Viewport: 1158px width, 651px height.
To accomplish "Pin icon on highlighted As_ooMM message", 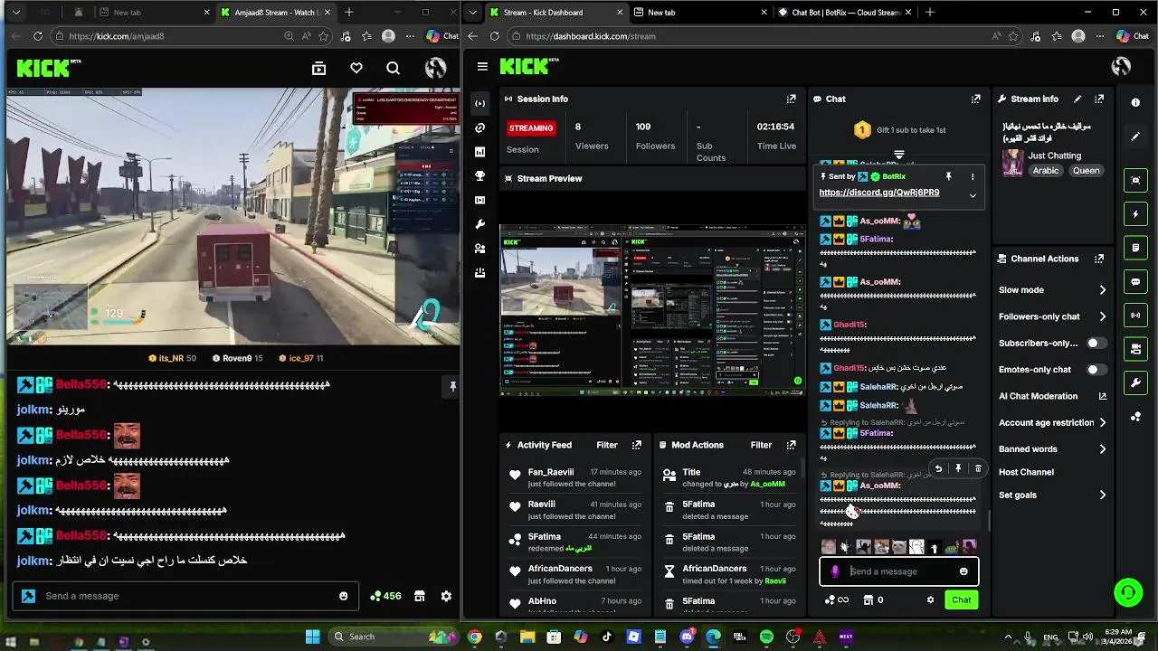I will (x=958, y=468).
